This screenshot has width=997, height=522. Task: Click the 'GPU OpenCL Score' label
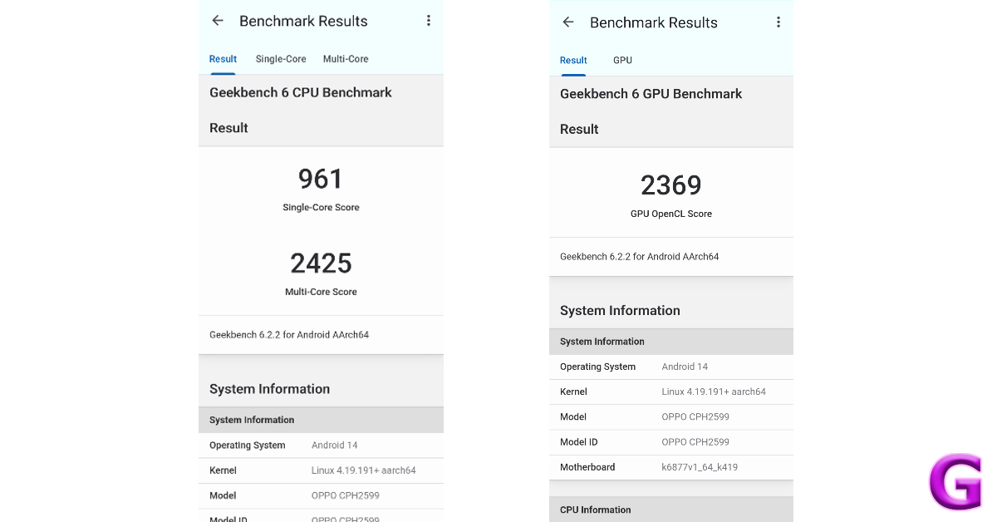[x=671, y=214]
